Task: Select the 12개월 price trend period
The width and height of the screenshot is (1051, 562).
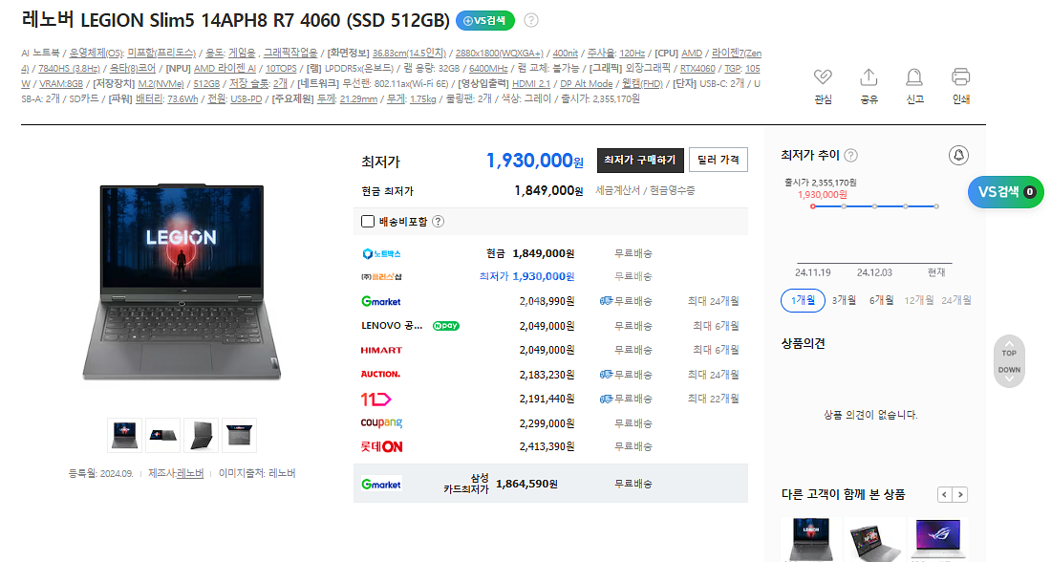Action: click(x=918, y=300)
